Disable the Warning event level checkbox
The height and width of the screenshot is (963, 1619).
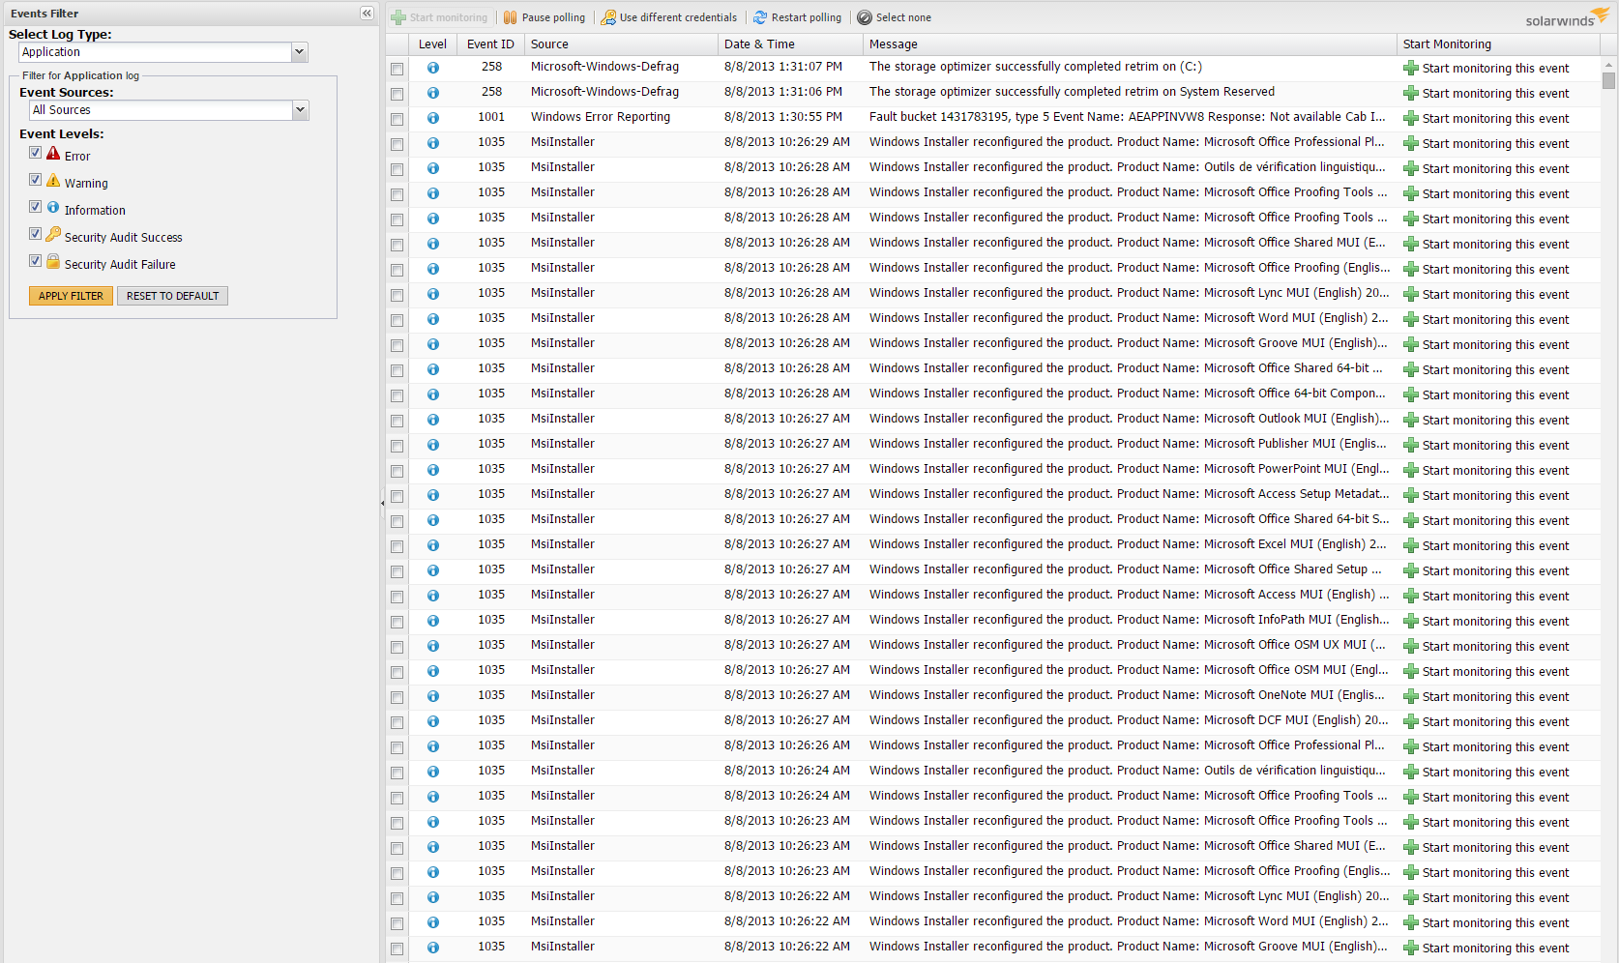pos(35,179)
